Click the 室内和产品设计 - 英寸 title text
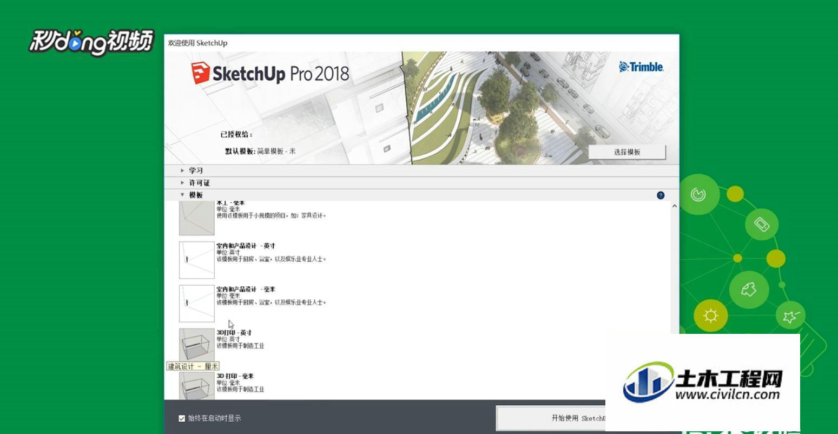Image resolution: width=838 pixels, height=434 pixels. pos(246,246)
